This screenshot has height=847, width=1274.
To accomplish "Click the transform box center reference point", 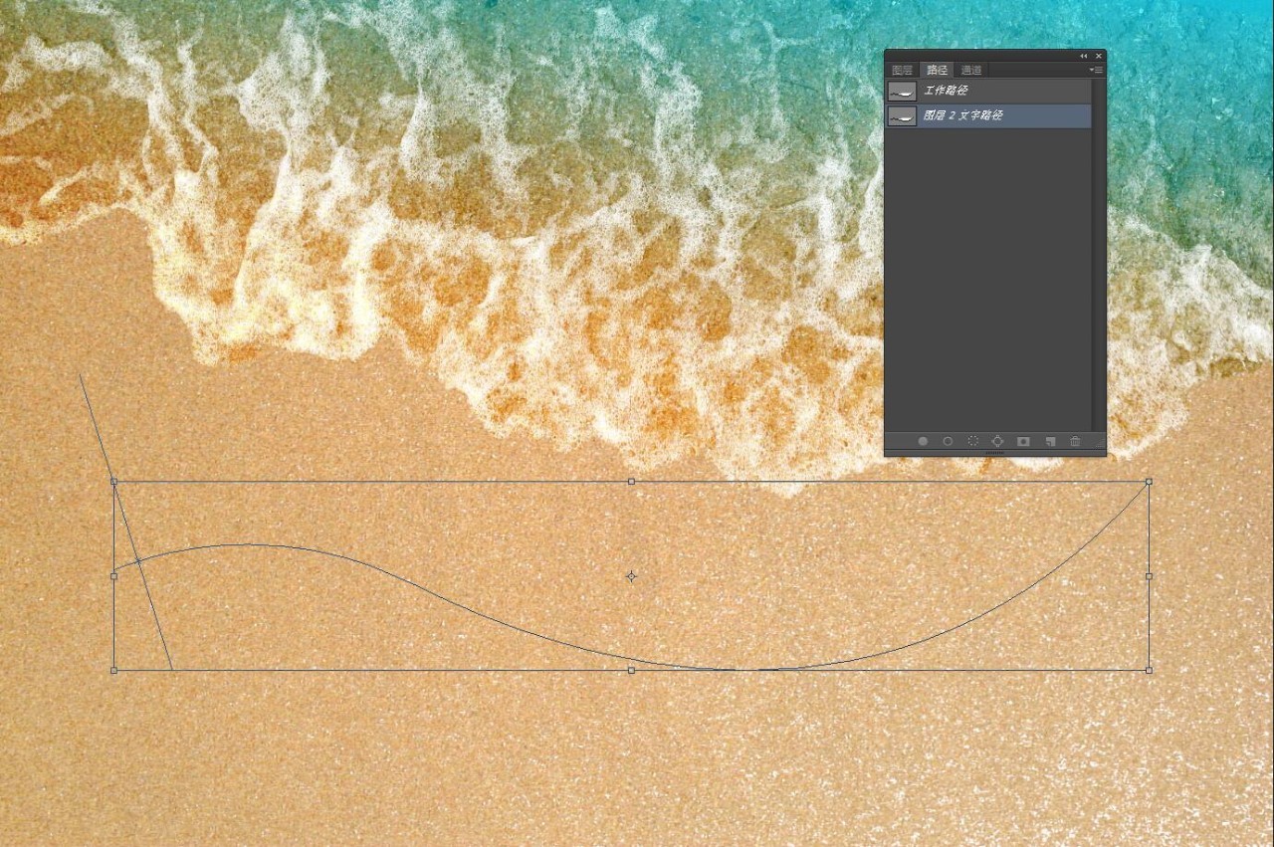I will [x=631, y=576].
